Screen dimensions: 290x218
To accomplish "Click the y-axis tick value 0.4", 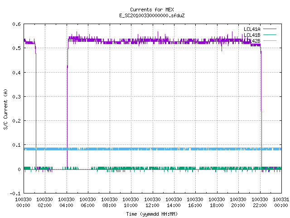I will (16, 73).
